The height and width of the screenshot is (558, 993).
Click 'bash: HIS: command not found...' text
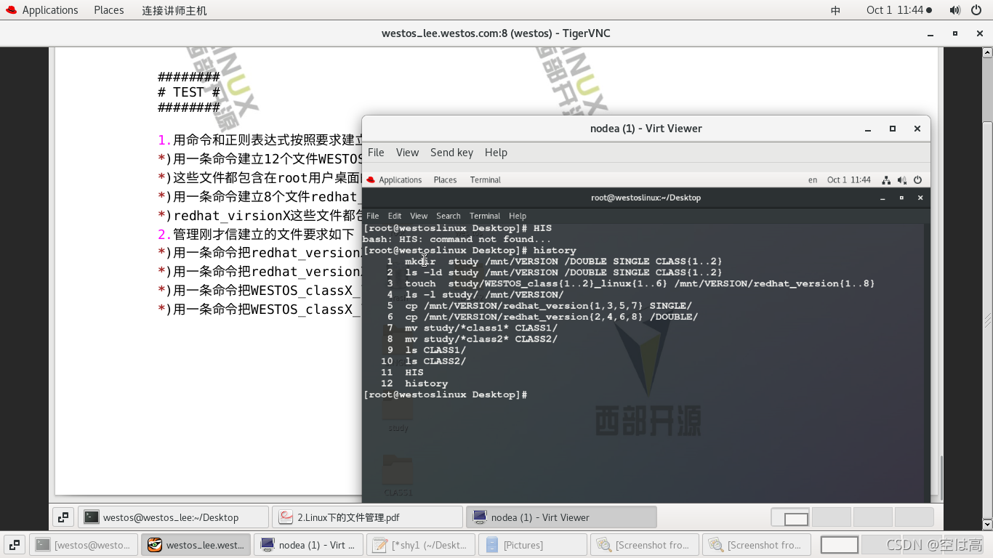click(457, 239)
